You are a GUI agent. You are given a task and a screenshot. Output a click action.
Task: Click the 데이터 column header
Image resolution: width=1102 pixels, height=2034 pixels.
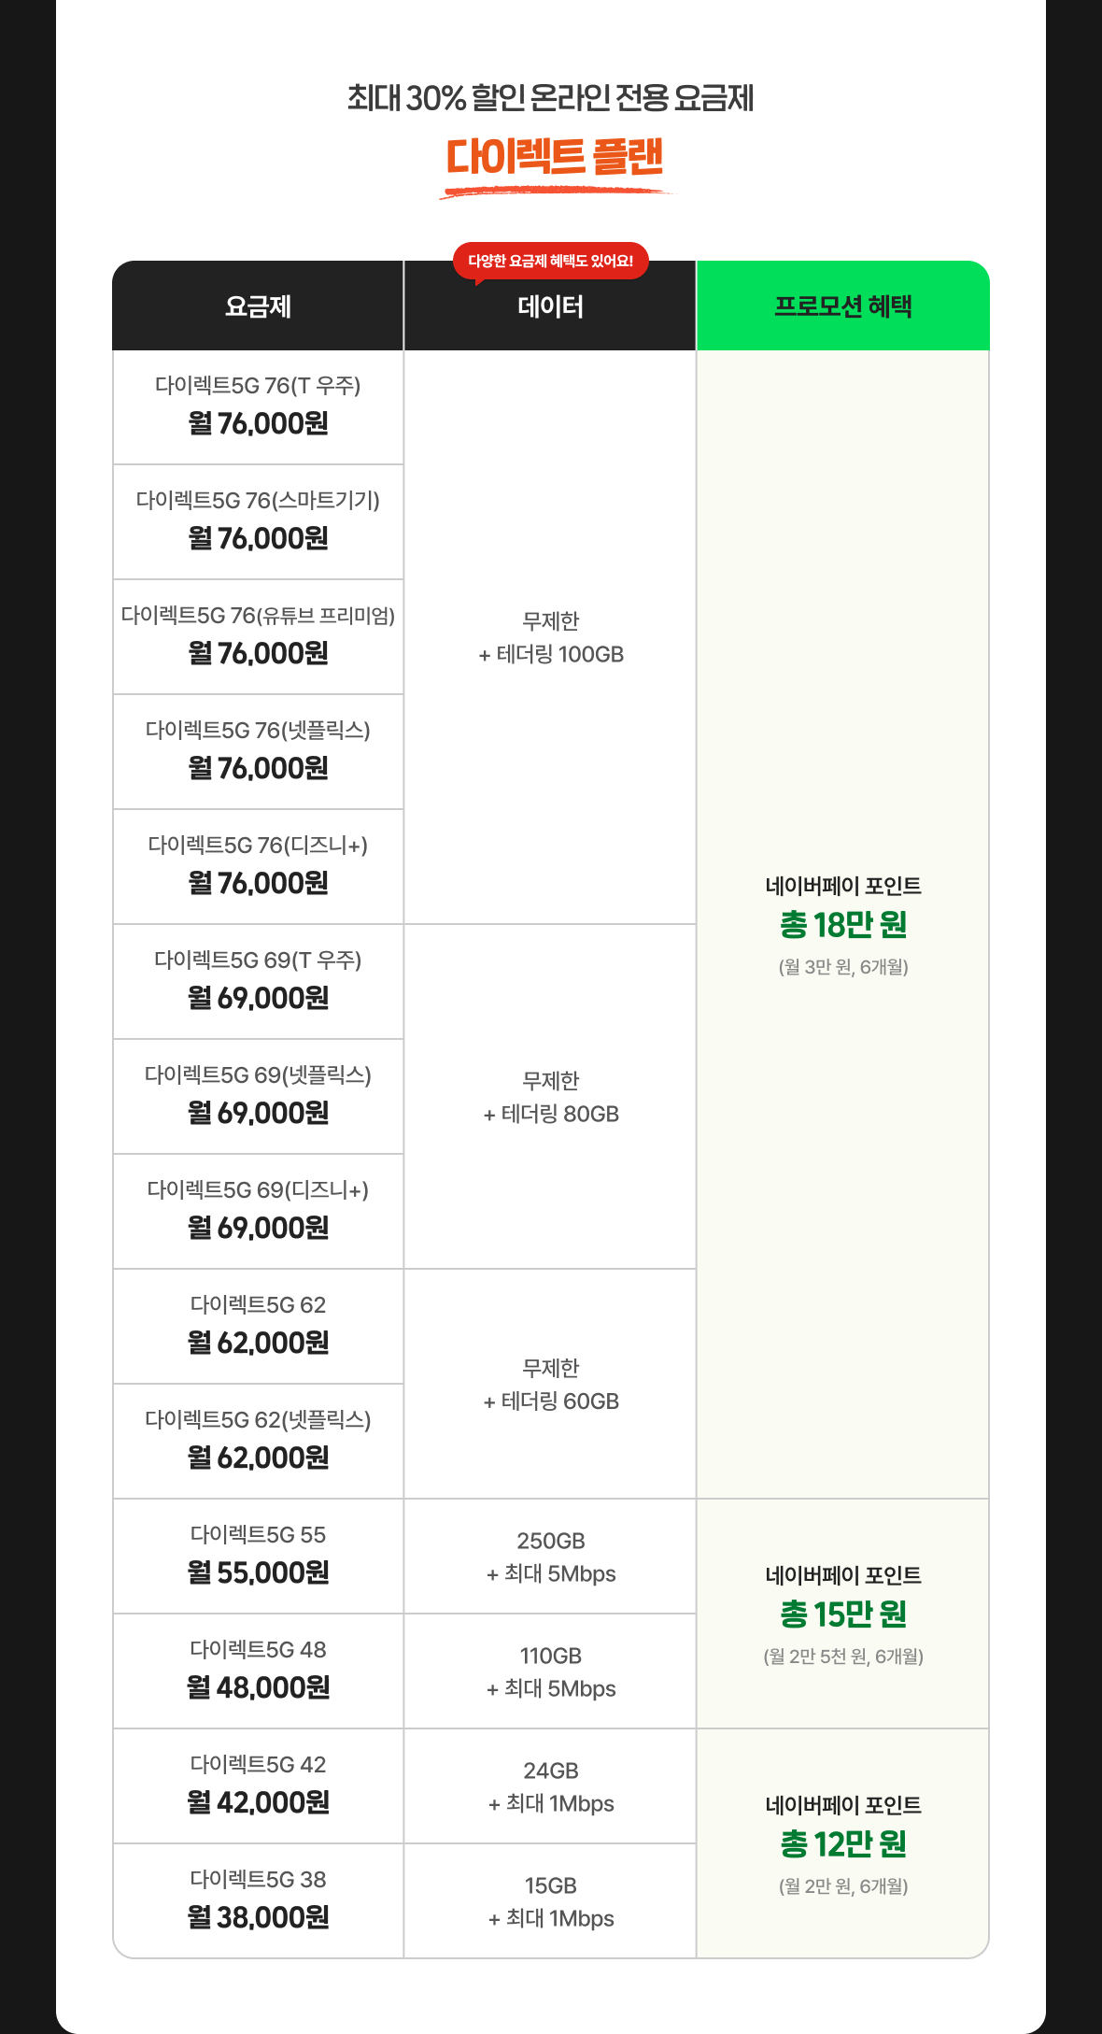click(x=550, y=307)
